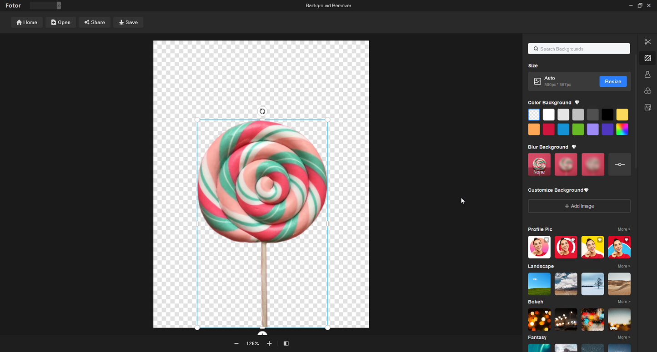The height and width of the screenshot is (352, 657).
Task: Click the blue Resize button
Action: click(x=613, y=81)
